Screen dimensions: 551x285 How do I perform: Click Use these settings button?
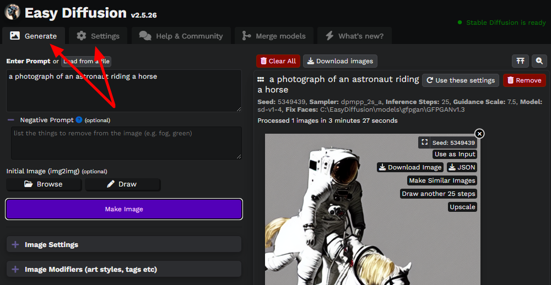pos(460,80)
